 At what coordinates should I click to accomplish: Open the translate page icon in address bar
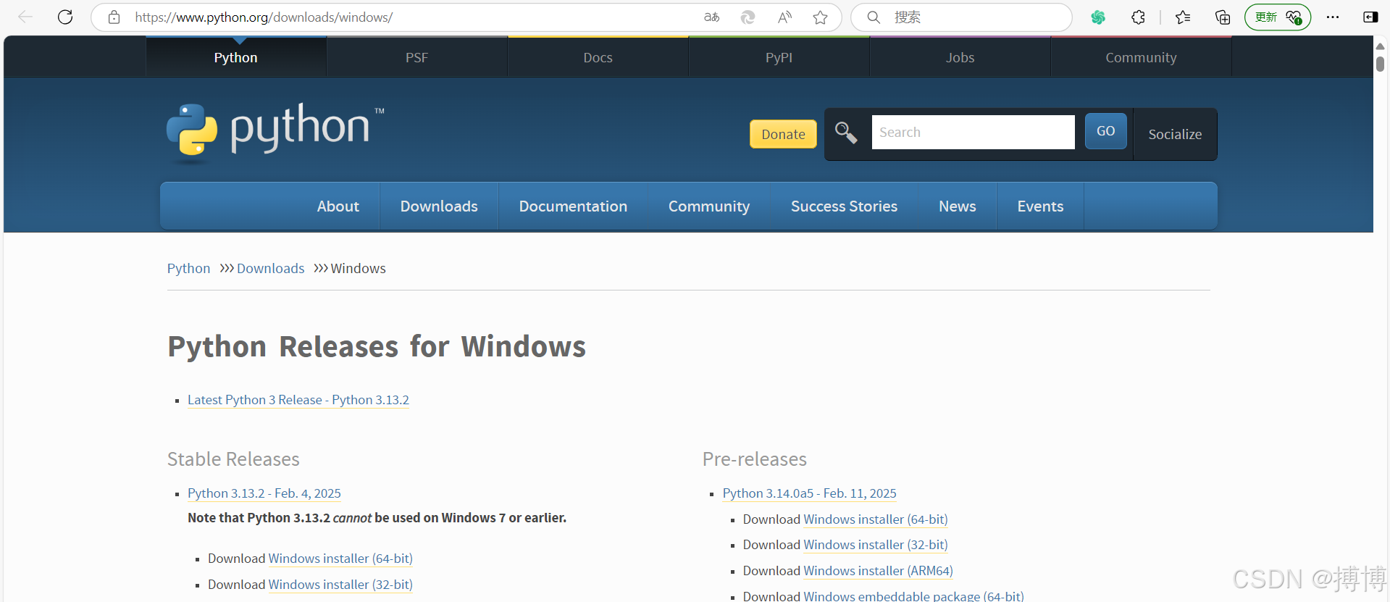point(711,17)
